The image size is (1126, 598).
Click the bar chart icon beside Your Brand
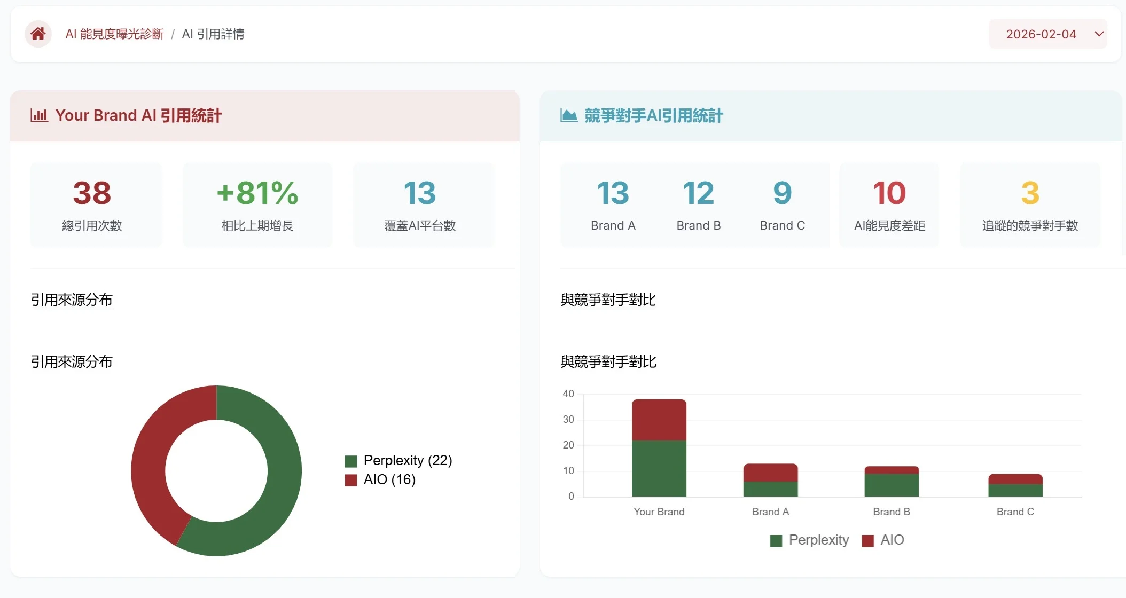point(39,115)
